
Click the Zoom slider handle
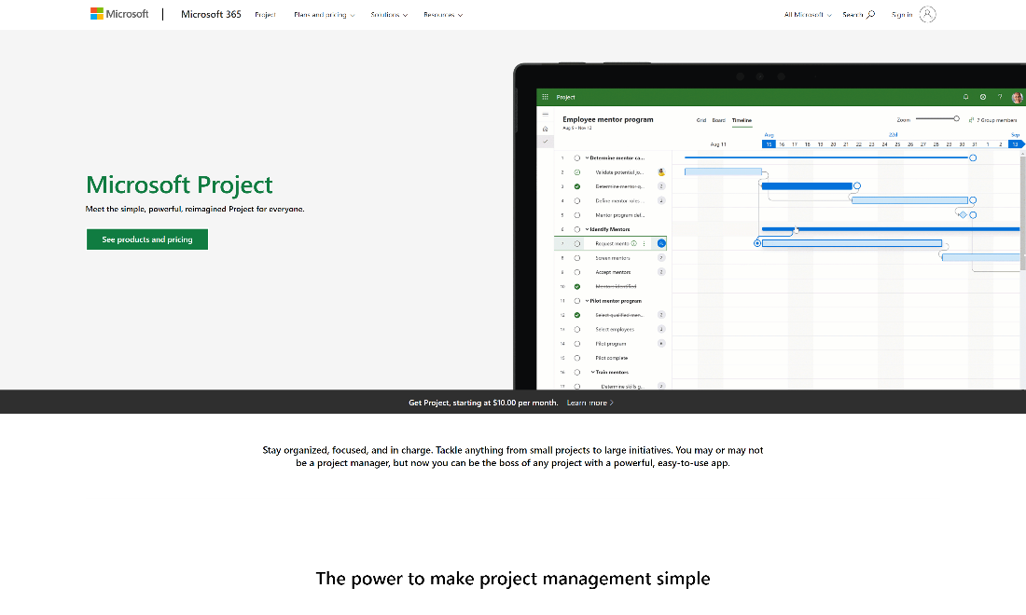956,118
